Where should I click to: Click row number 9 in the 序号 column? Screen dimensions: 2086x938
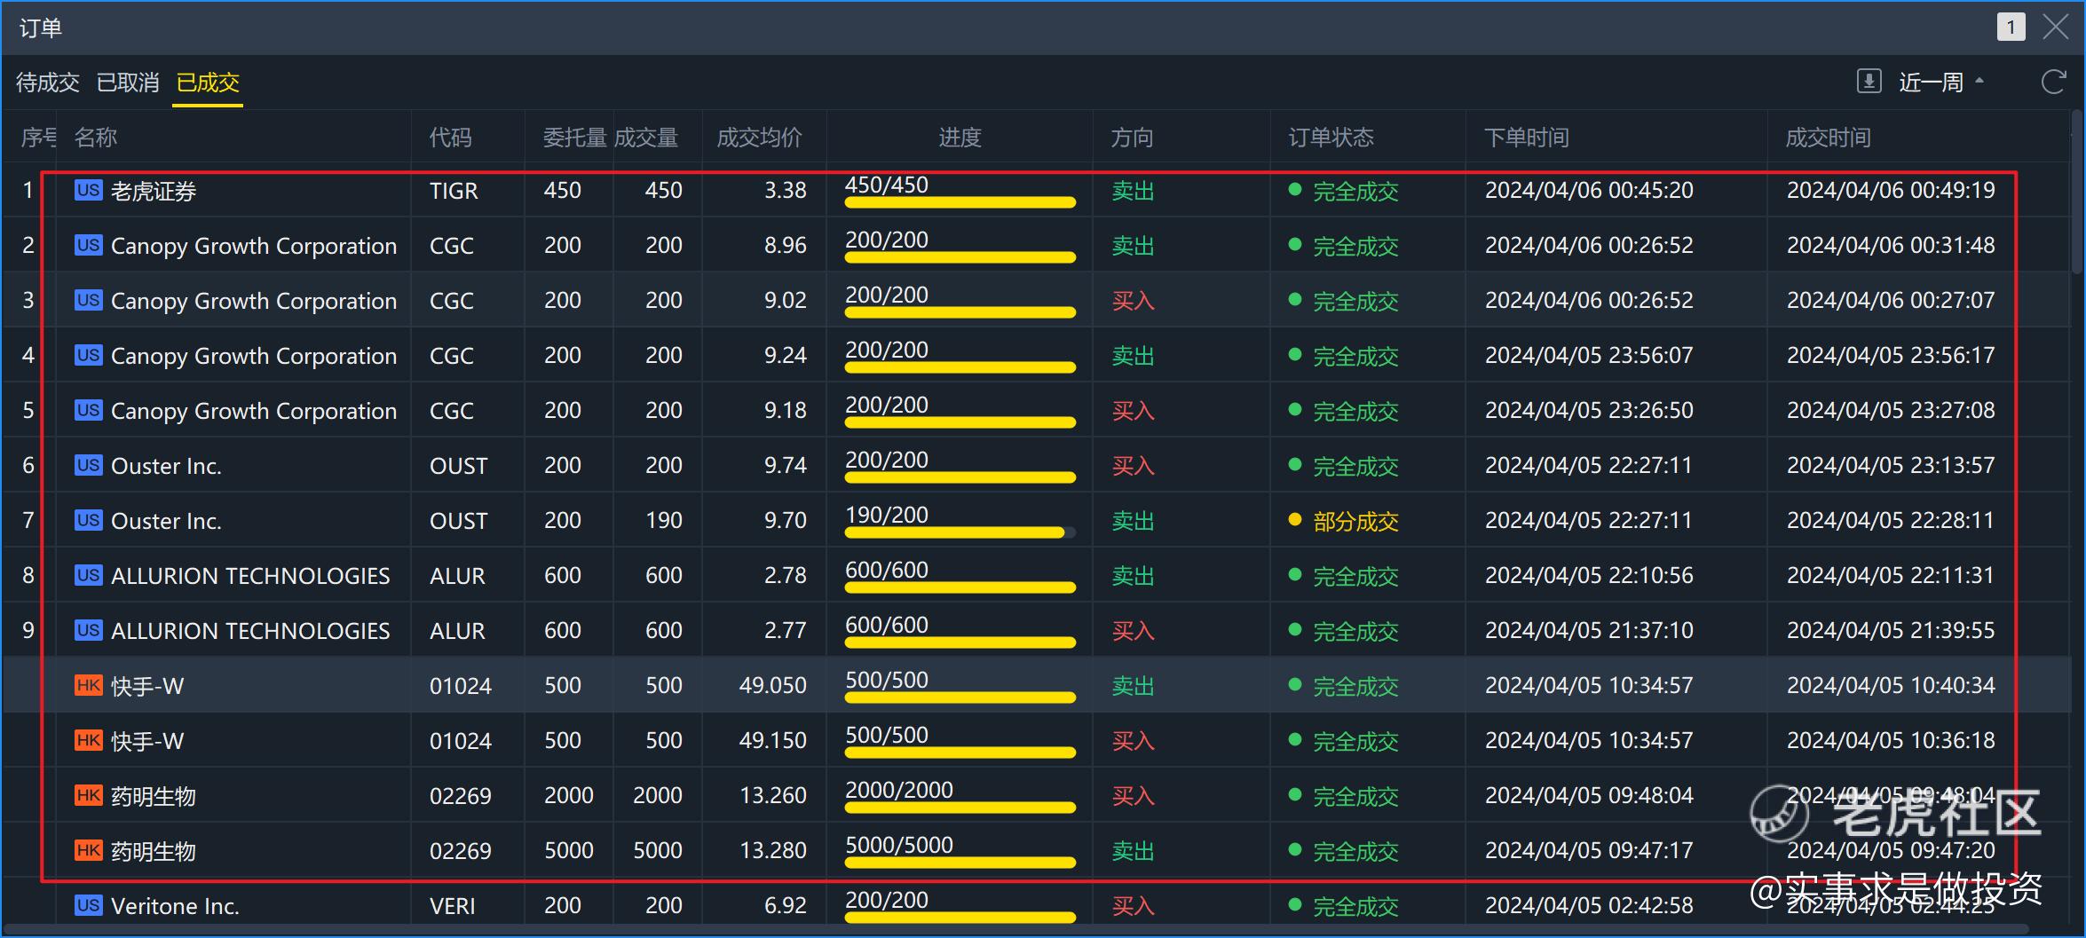pos(28,630)
